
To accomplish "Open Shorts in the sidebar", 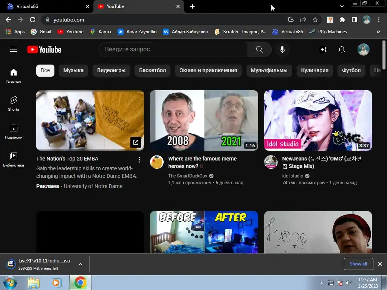I will coord(14,103).
